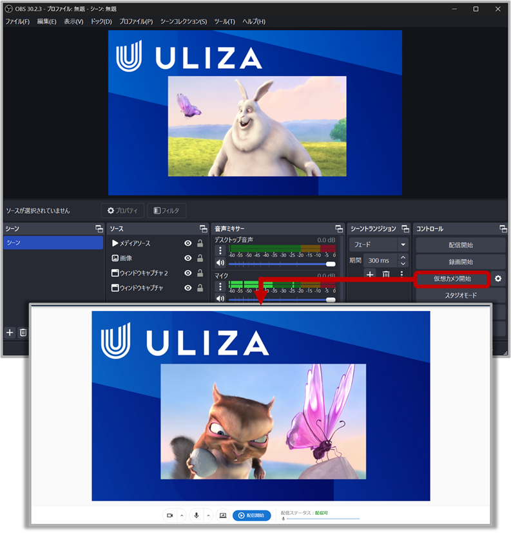Toggle camera in ULIZA browser toolbar
Screen dimensions: 511x533
pos(169,516)
